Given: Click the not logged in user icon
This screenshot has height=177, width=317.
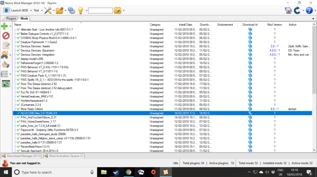Looking at the screenshot, I should tap(5, 163).
